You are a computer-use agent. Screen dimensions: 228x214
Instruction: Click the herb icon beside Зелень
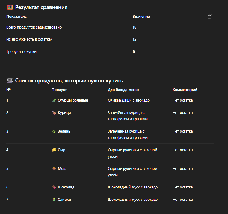(x=54, y=131)
